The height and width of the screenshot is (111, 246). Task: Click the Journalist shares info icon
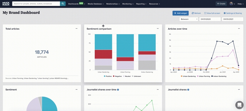188,90
